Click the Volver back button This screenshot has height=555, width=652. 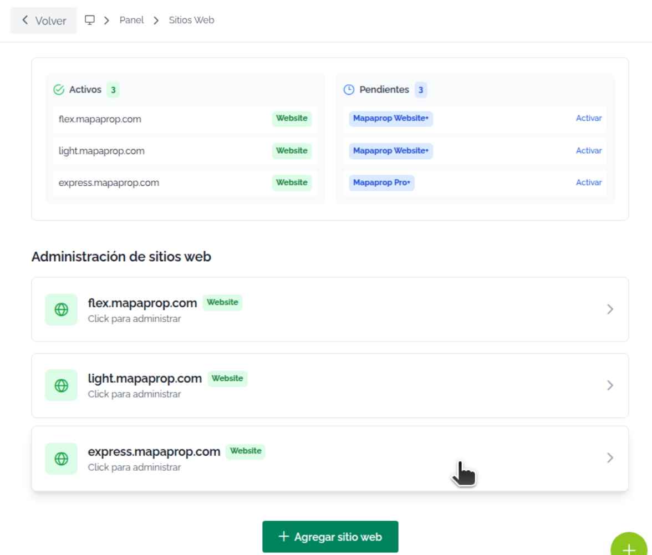(44, 21)
